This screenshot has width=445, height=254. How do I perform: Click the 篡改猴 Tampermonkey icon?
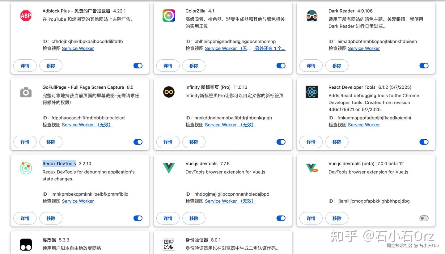(x=26, y=245)
